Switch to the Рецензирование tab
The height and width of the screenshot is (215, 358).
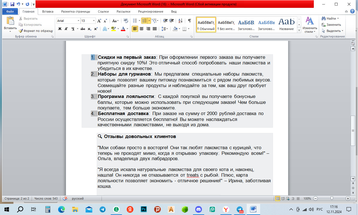(x=151, y=11)
